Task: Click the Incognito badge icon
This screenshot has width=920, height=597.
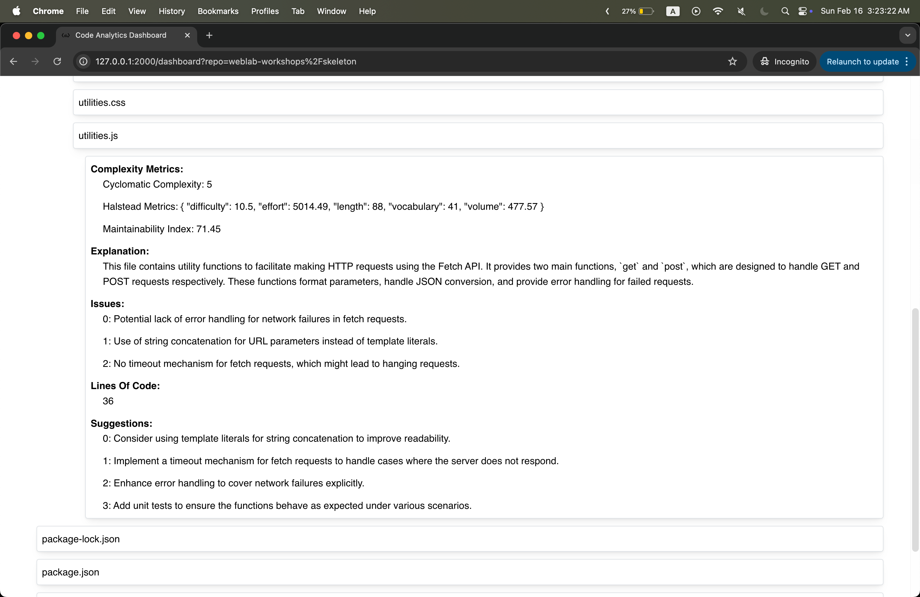Action: [765, 61]
